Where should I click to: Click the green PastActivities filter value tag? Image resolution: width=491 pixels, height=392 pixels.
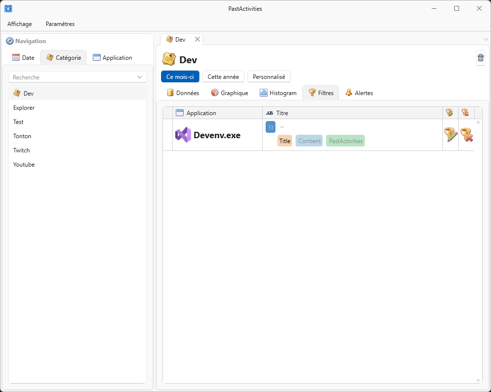pyautogui.click(x=345, y=141)
